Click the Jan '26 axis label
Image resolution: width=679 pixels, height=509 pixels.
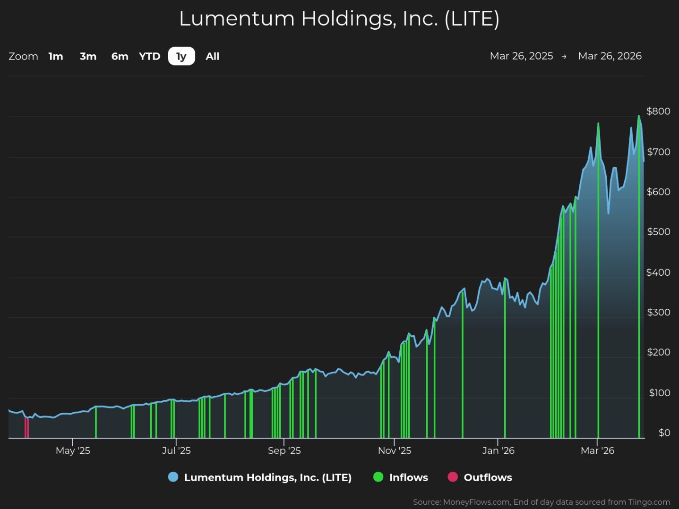pos(498,450)
